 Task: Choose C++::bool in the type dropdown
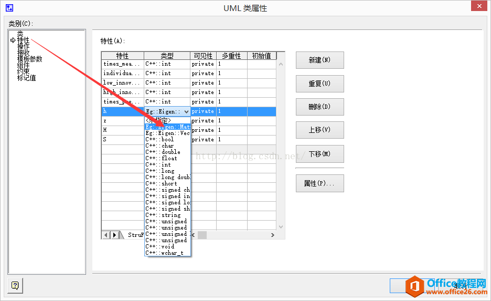tap(167, 140)
